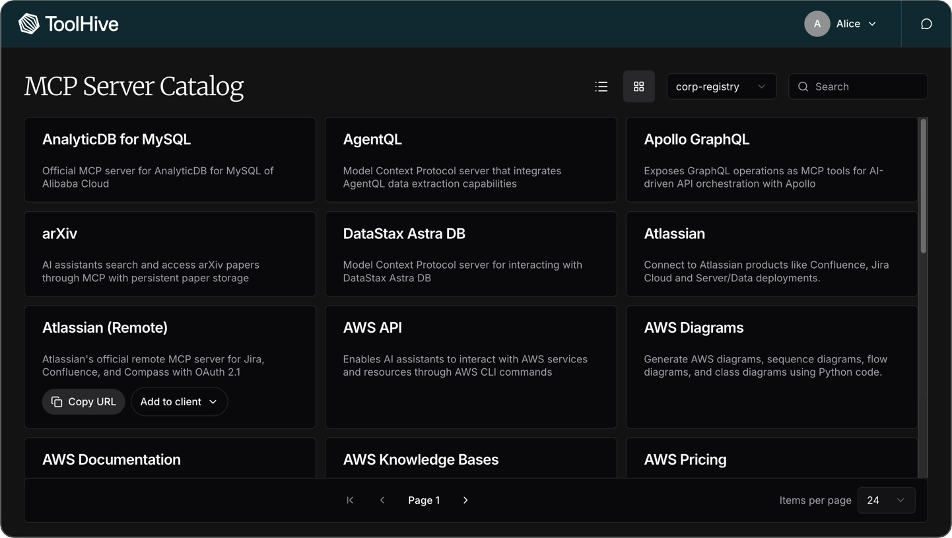Switch to list view layout
Image resolution: width=952 pixels, height=538 pixels.
pos(601,86)
